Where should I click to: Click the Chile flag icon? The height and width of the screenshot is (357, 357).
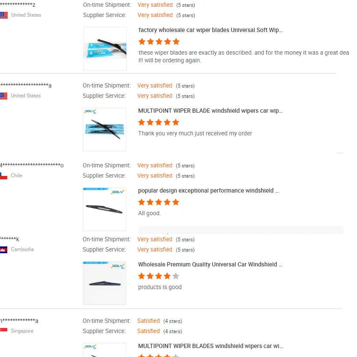4,175
